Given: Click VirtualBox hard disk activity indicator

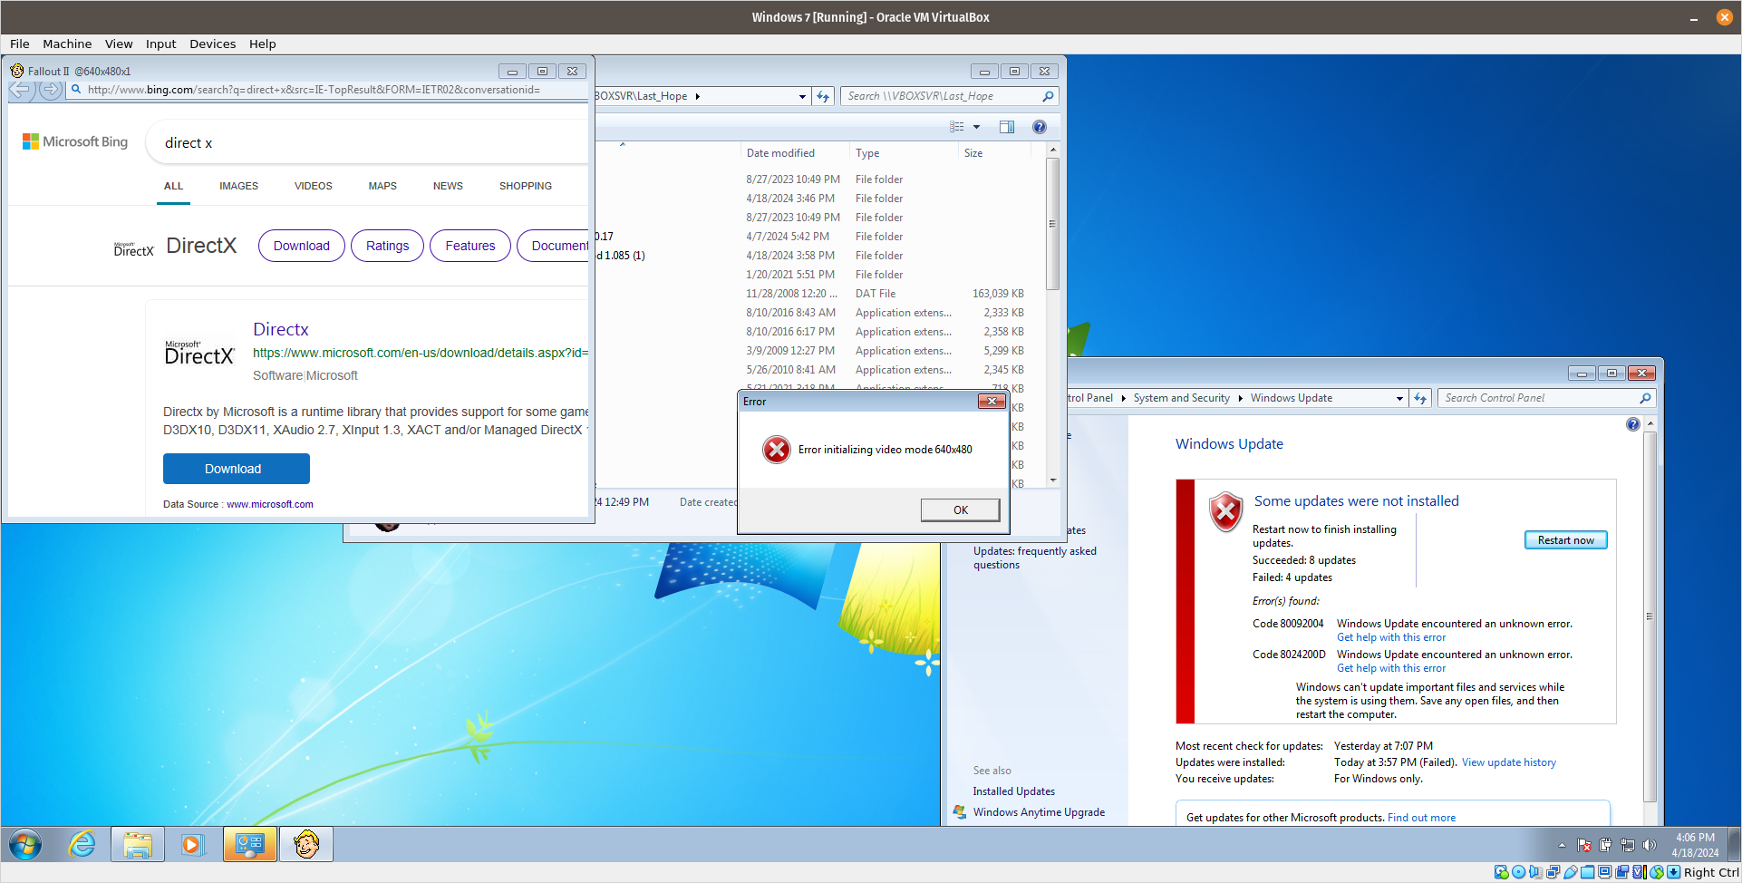Looking at the screenshot, I should pos(1502,872).
